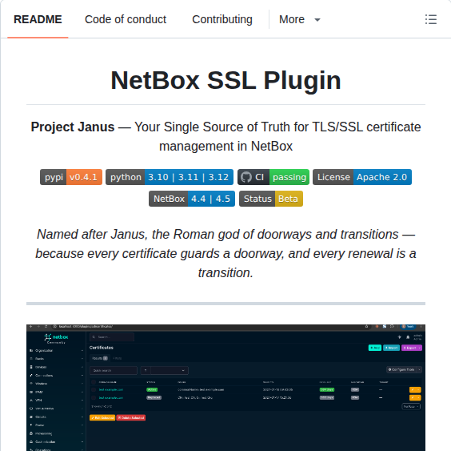Click the NetBox 4.4 | 4.5 badge
Screen dimensions: 451x451
pyautogui.click(x=192, y=199)
